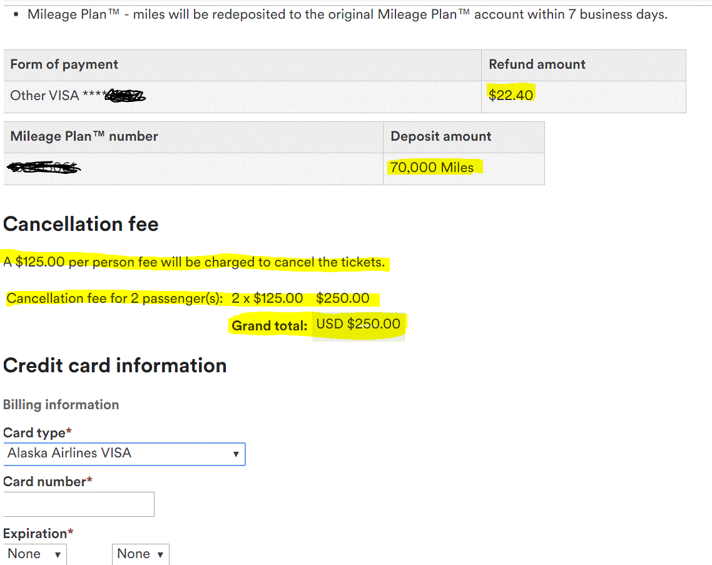Click the Credit card information heading
The height and width of the screenshot is (565, 712).
click(x=114, y=365)
